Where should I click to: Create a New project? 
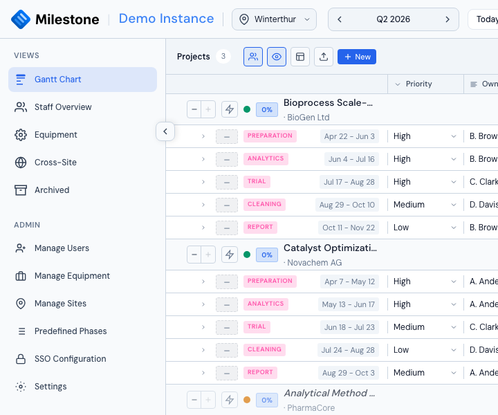(x=357, y=57)
